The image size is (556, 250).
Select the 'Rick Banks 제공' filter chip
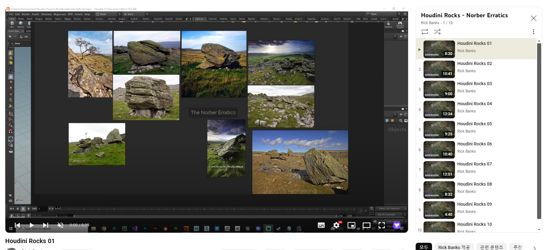[454, 247]
